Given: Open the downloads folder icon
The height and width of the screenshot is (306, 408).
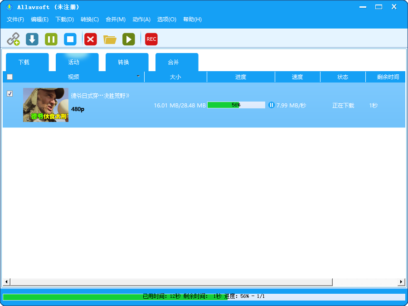Looking at the screenshot, I should point(110,39).
